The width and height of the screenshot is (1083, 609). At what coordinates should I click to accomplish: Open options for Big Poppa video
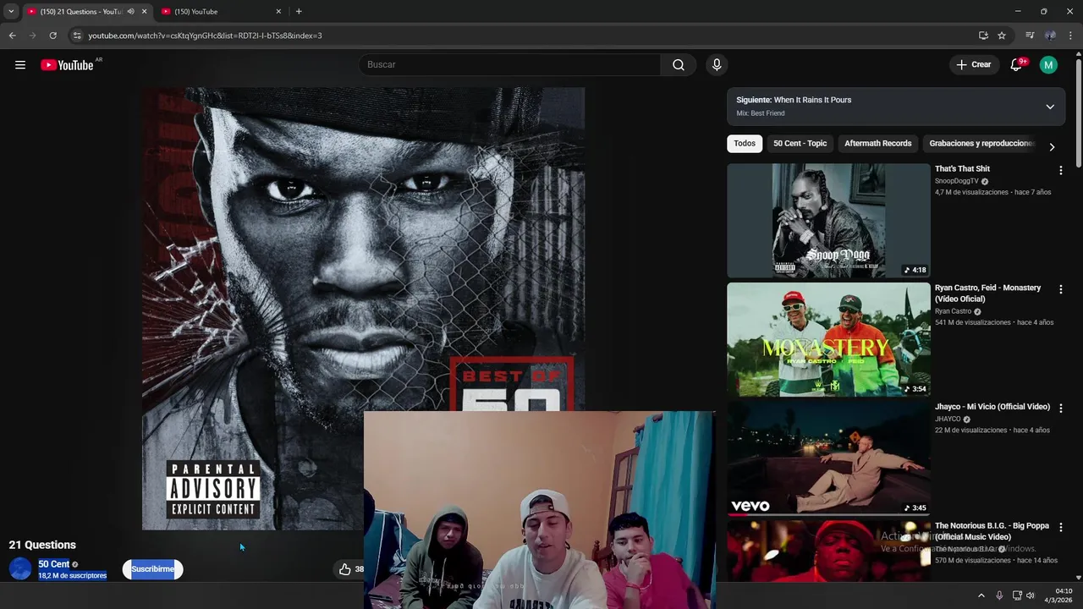tap(1060, 528)
